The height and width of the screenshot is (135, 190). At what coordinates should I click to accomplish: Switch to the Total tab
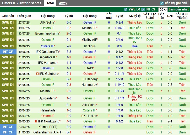click(50, 3)
